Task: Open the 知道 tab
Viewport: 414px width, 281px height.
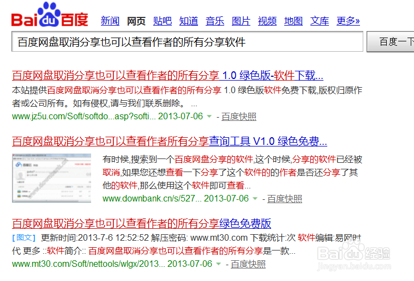Action: click(189, 21)
